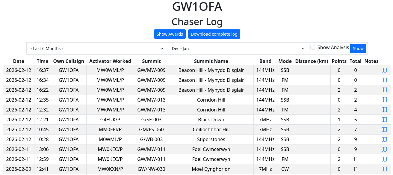The height and width of the screenshot is (175, 393).
Task: Click the Band column header
Action: pyautogui.click(x=265, y=61)
